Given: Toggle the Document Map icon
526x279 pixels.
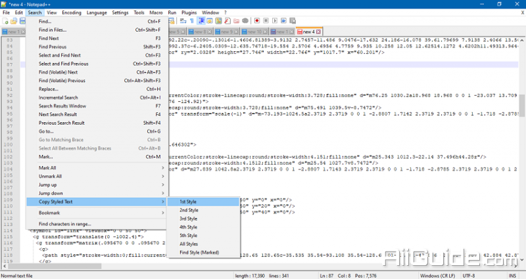Looking at the screenshot, I should [x=219, y=21].
